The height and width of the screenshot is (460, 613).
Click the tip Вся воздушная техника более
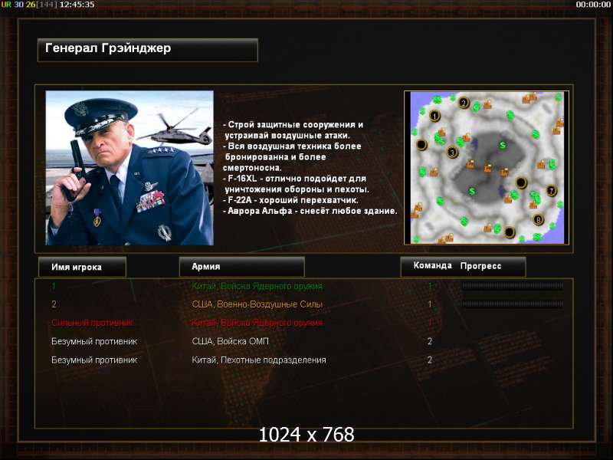coord(292,157)
